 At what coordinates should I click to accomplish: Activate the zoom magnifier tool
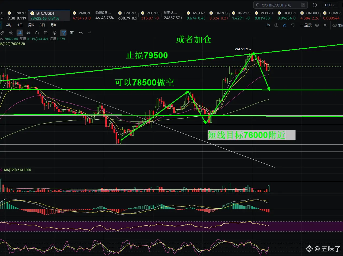pyautogui.click(x=11, y=33)
